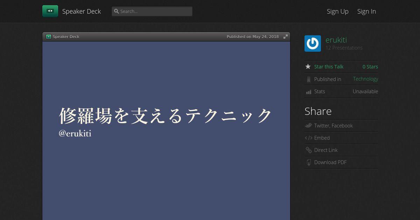
Task: Open the erukiti profile name link
Action: point(336,40)
